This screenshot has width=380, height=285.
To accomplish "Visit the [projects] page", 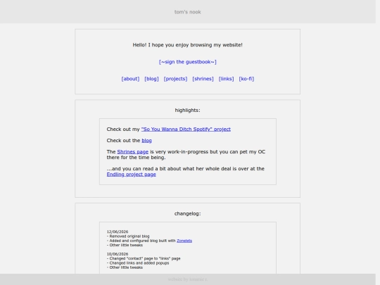I will [175, 79].
